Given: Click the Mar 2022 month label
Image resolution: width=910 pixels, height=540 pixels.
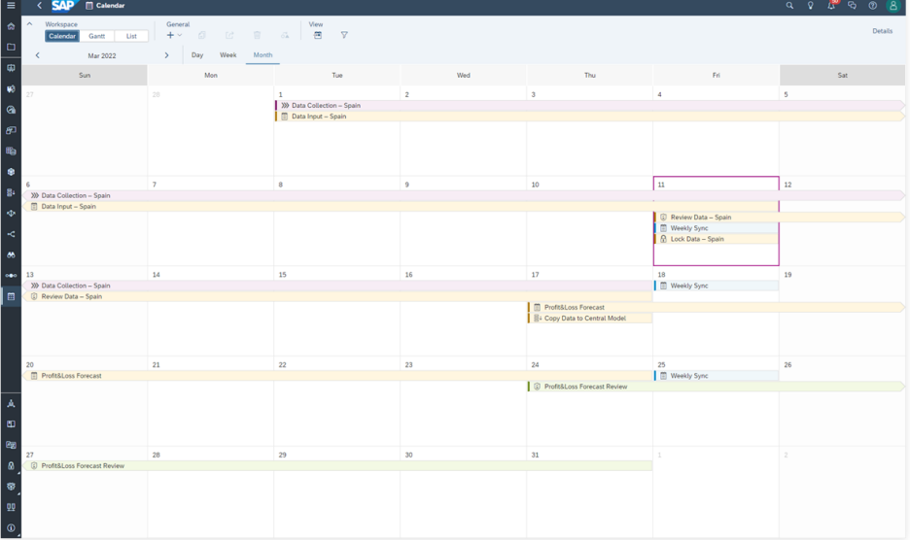Looking at the screenshot, I should coord(101,55).
